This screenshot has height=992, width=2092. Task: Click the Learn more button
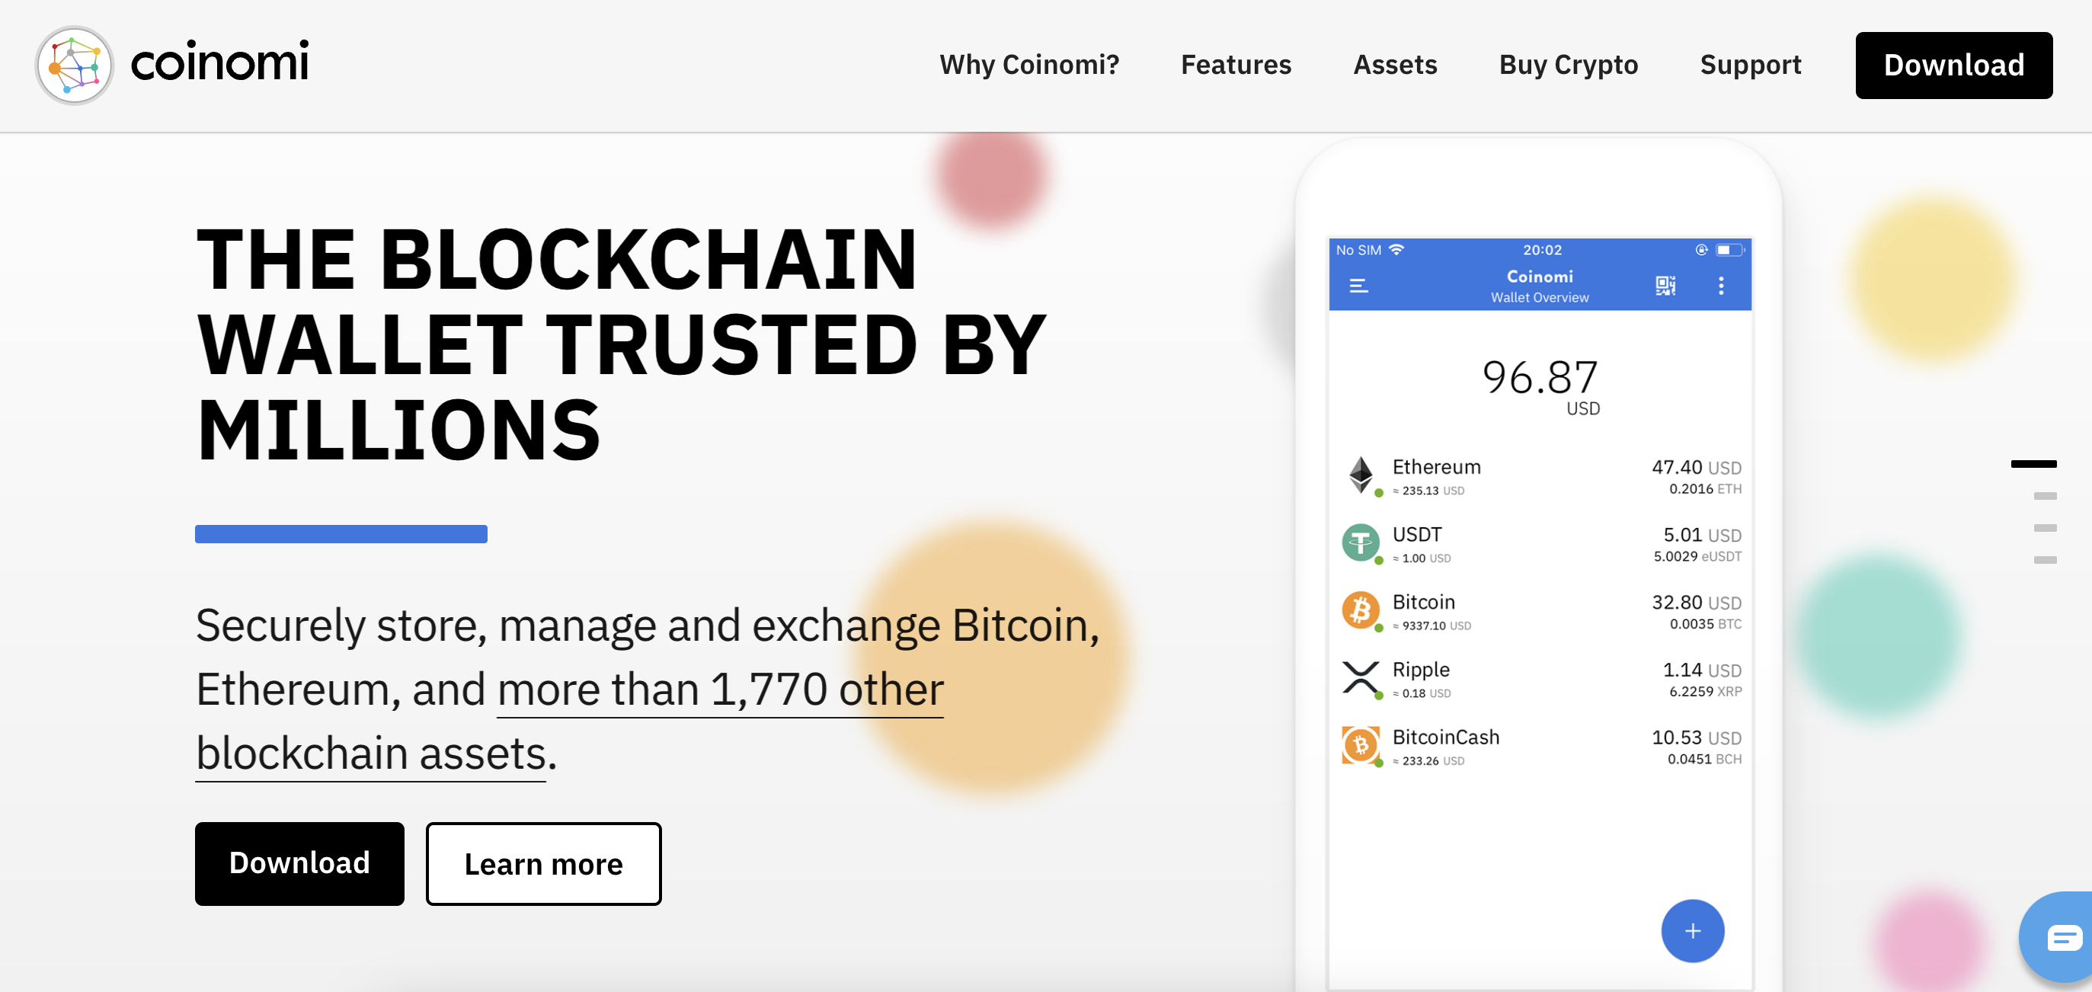pos(543,864)
